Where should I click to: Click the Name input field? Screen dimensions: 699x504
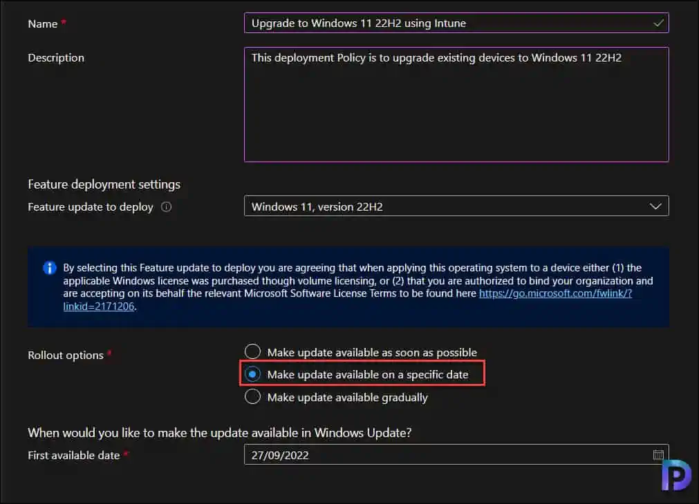[456, 23]
